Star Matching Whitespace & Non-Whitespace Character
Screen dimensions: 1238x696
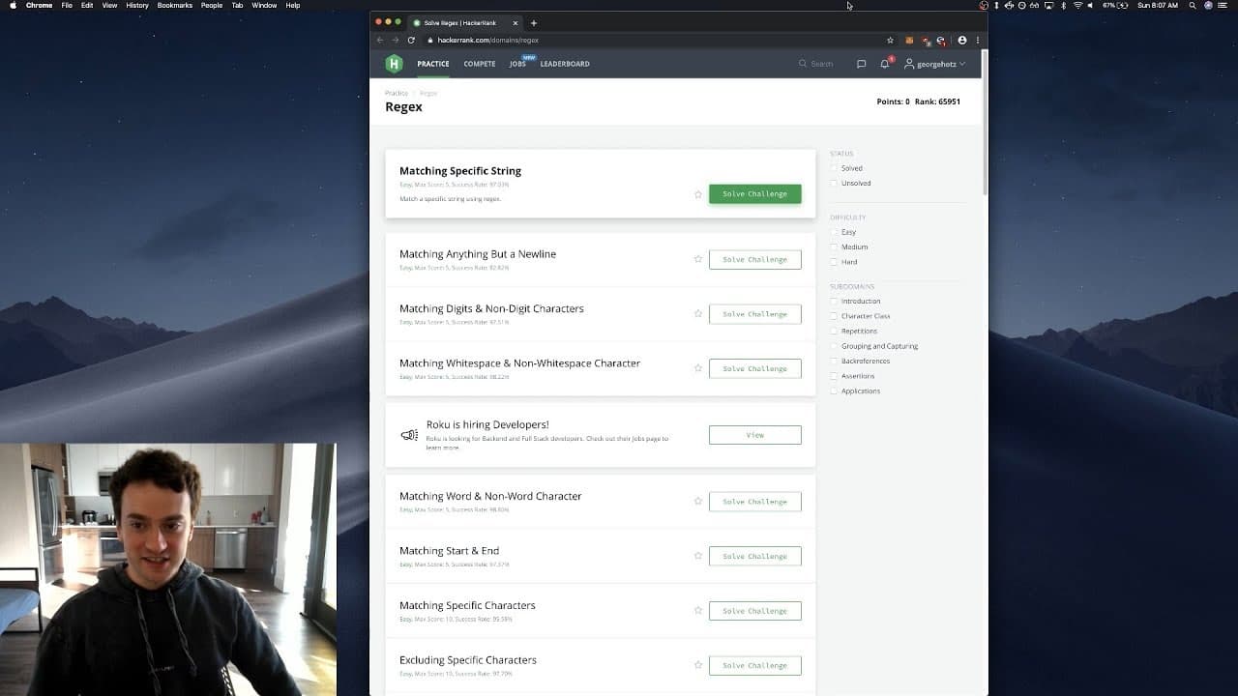(x=697, y=368)
